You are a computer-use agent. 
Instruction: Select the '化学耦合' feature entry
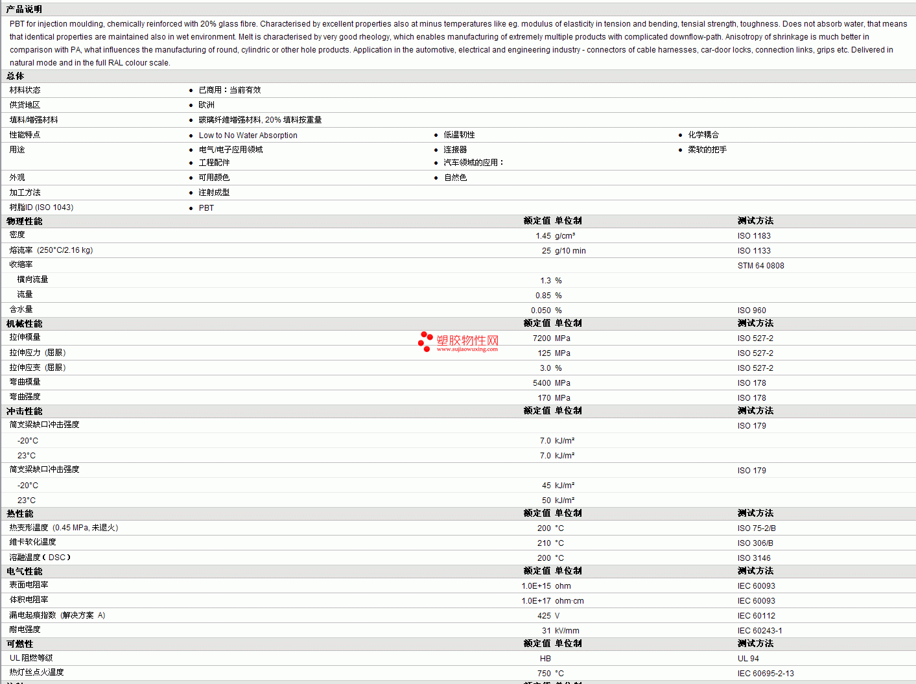click(703, 135)
